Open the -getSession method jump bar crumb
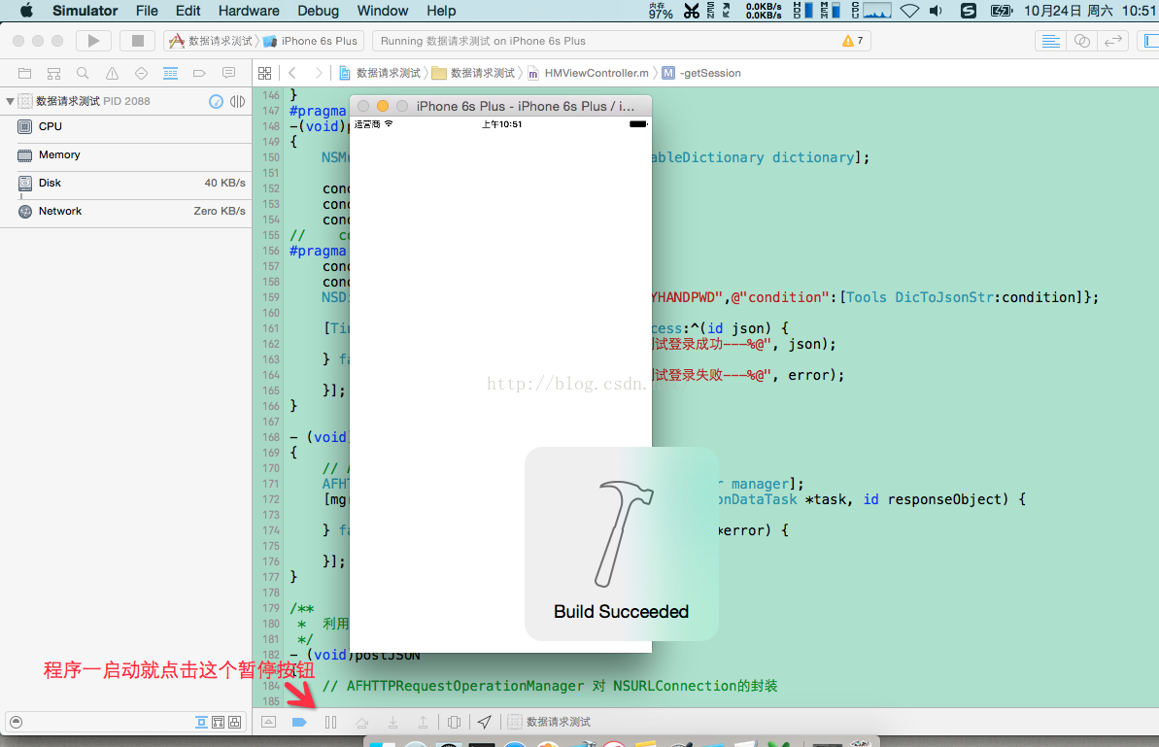1159x747 pixels. coord(701,73)
